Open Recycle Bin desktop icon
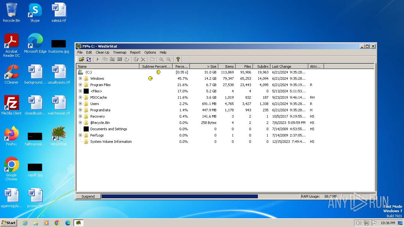Screen dimensions: 404x227 tap(11, 13)
